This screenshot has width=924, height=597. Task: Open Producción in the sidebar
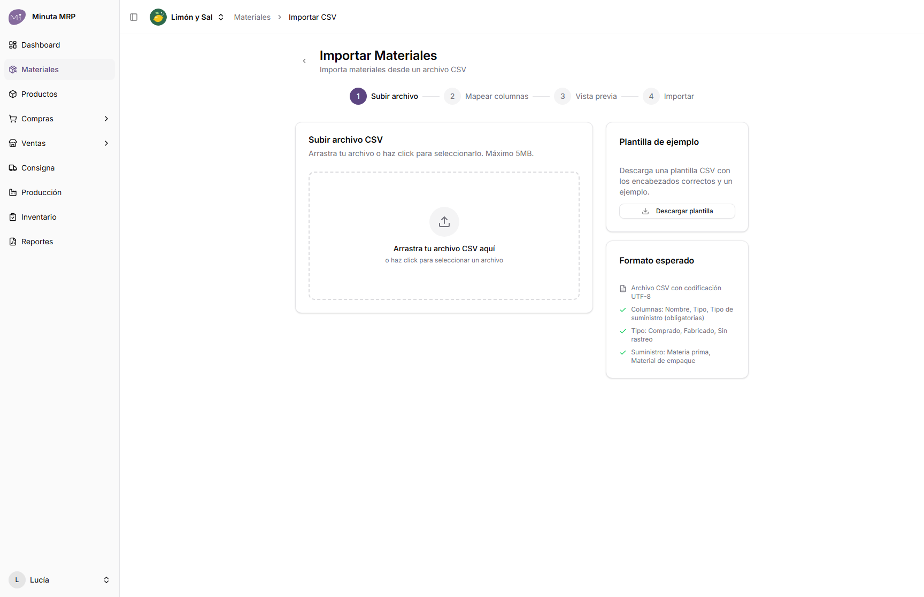59,192
